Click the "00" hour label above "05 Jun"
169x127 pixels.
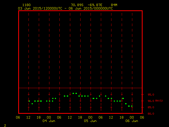pyautogui.click(x=90, y=117)
